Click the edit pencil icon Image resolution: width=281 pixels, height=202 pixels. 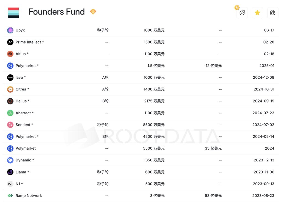tap(242, 13)
